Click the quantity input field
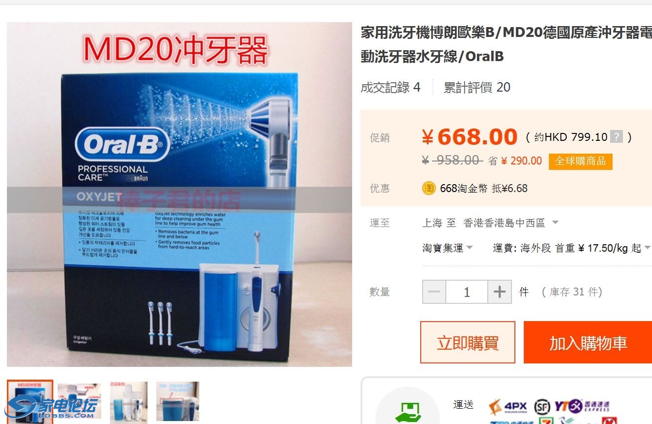 click(x=467, y=292)
